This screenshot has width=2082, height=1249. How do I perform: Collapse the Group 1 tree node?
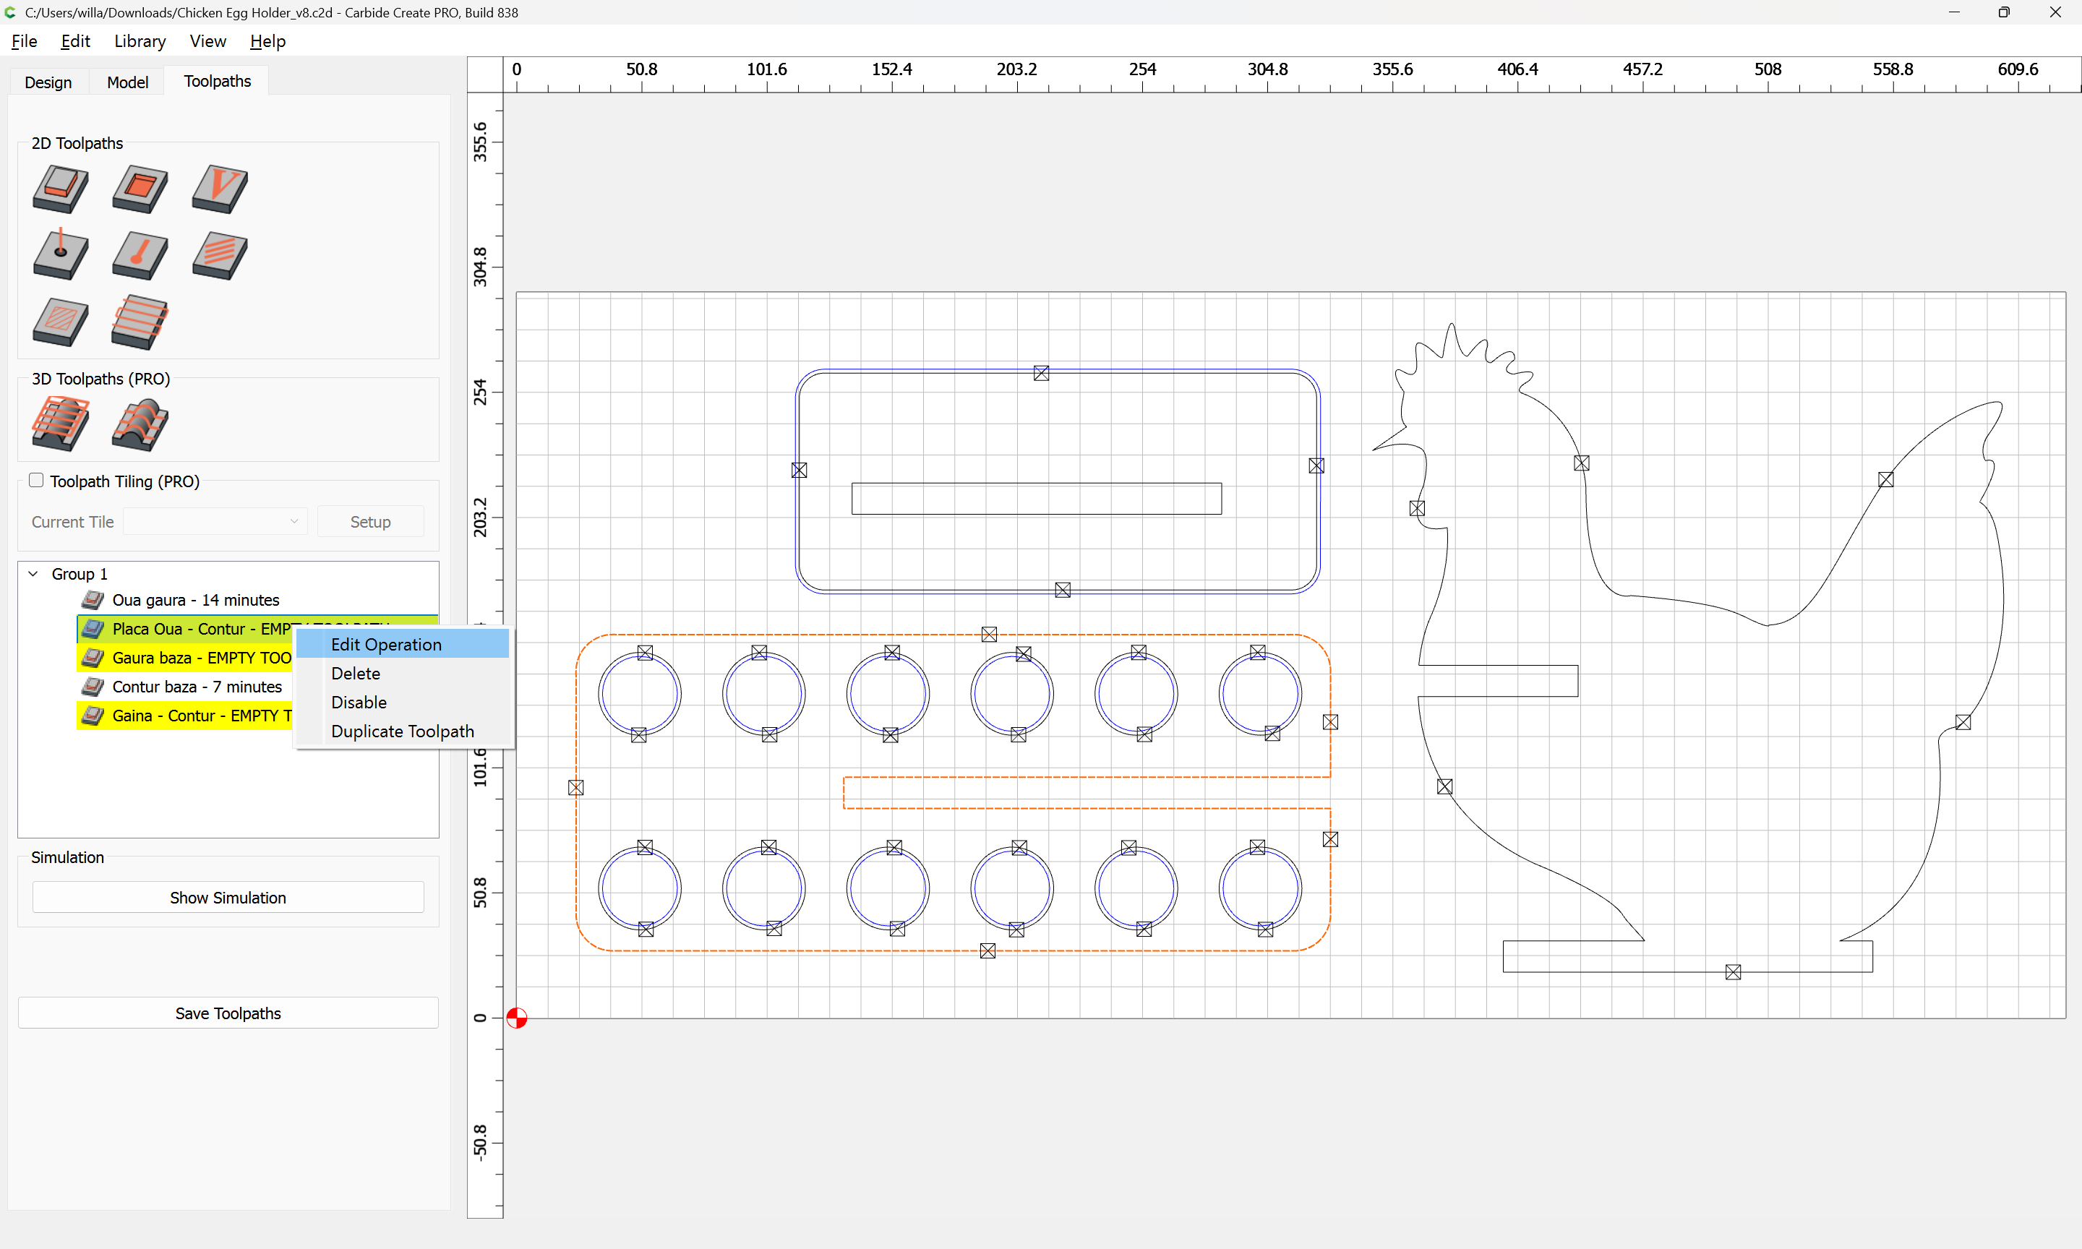tap(34, 574)
